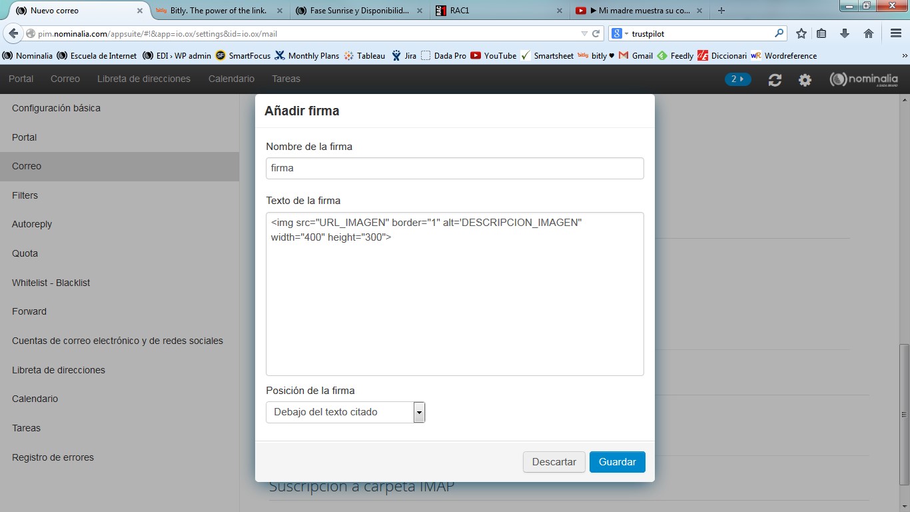Open the settings gear icon
This screenshot has height=512, width=910.
click(805, 80)
